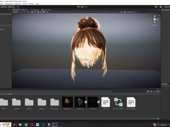This screenshot has height=127, width=170.
Task: Open the Cinemachine menu
Action: (x=8, y=4)
